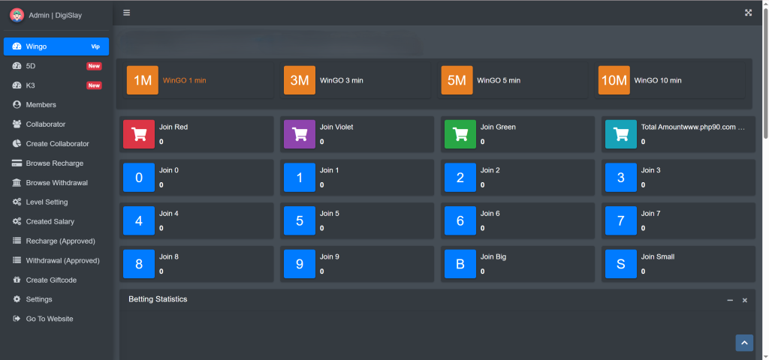Click the Go To Website exit icon
Viewport: 769px width, 360px height.
tap(17, 319)
